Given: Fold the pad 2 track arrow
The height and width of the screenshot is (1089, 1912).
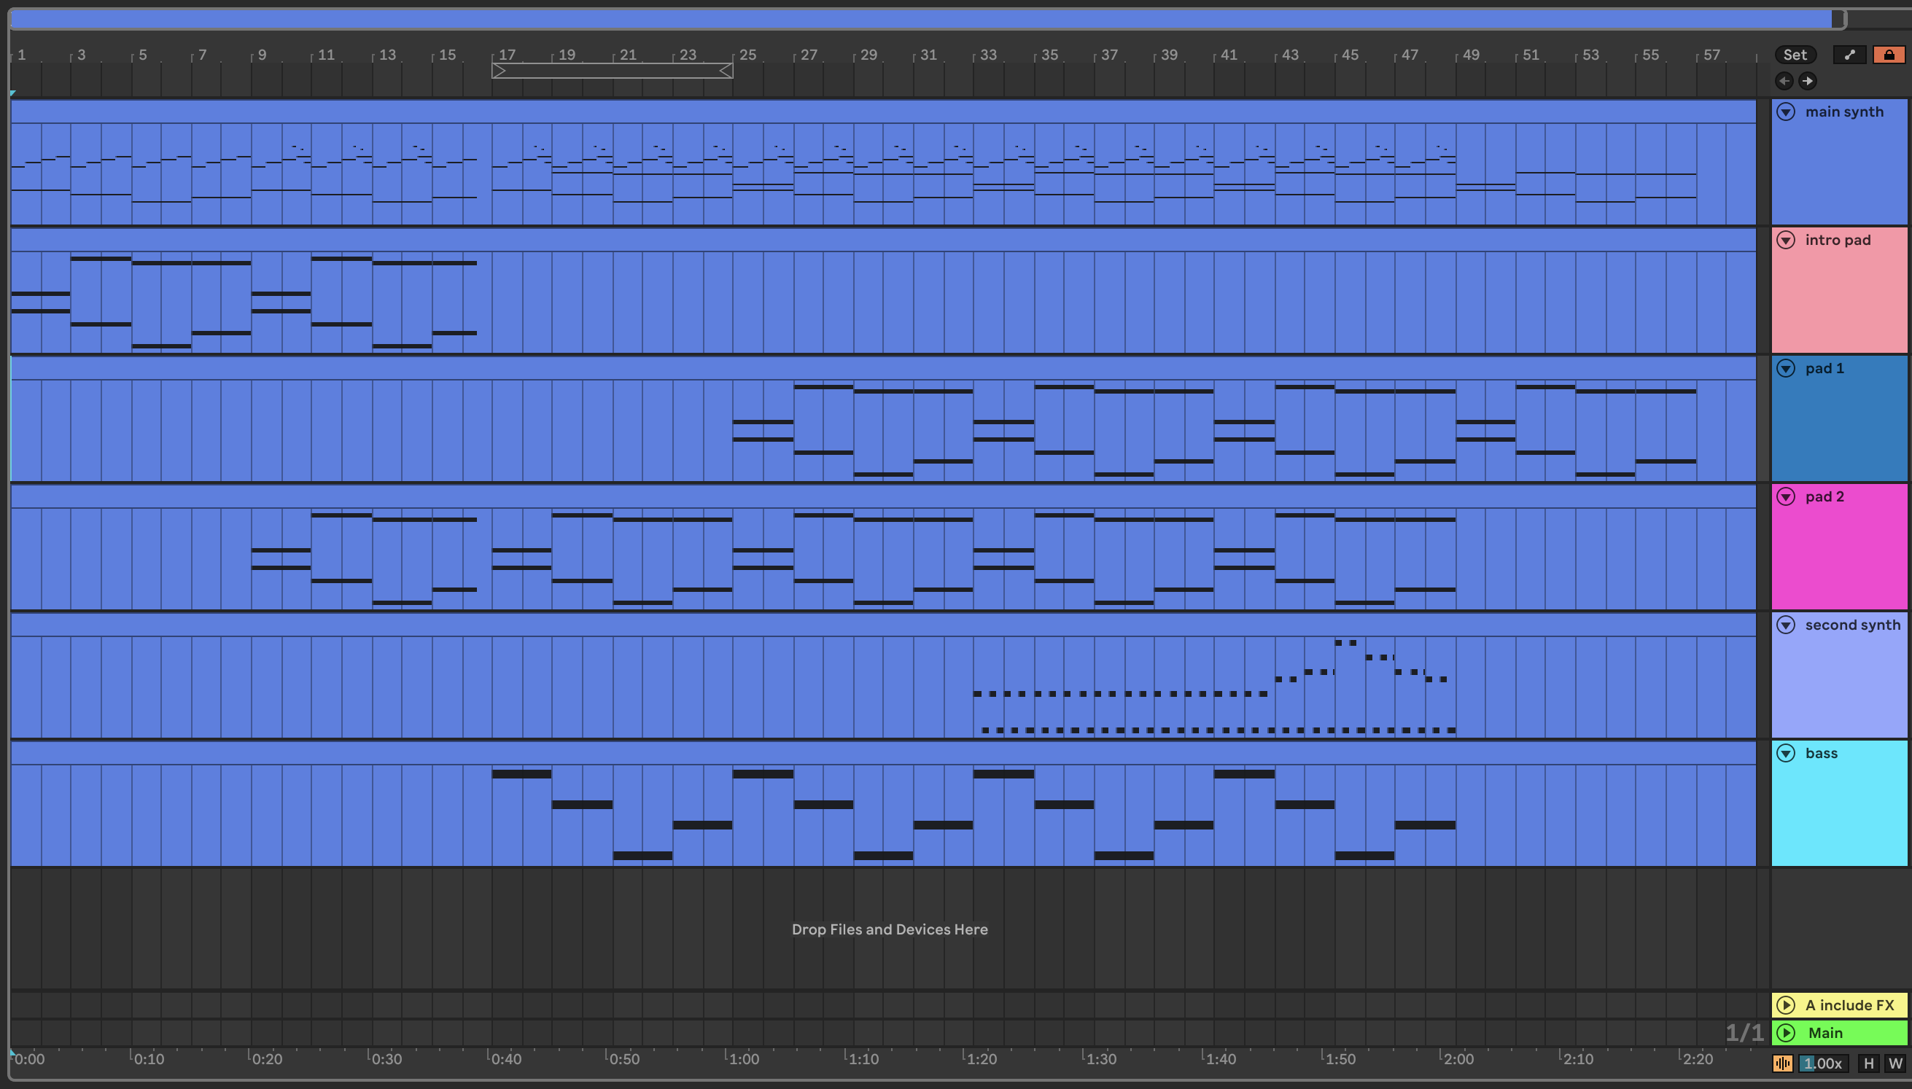Looking at the screenshot, I should pyautogui.click(x=1786, y=496).
